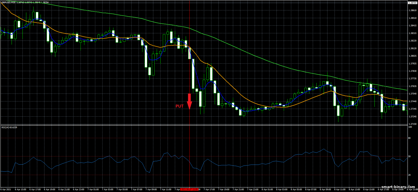This screenshot has width=418, height=192.
Task: Click the 1.37830 price scale label
Action: coord(413,71)
